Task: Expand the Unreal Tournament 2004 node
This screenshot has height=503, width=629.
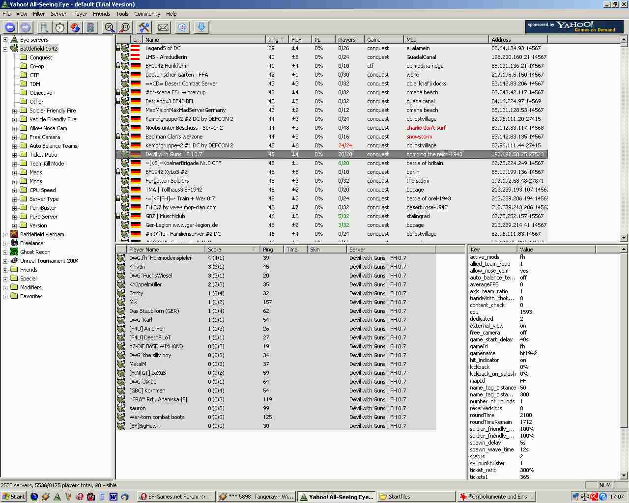Action: (5, 261)
